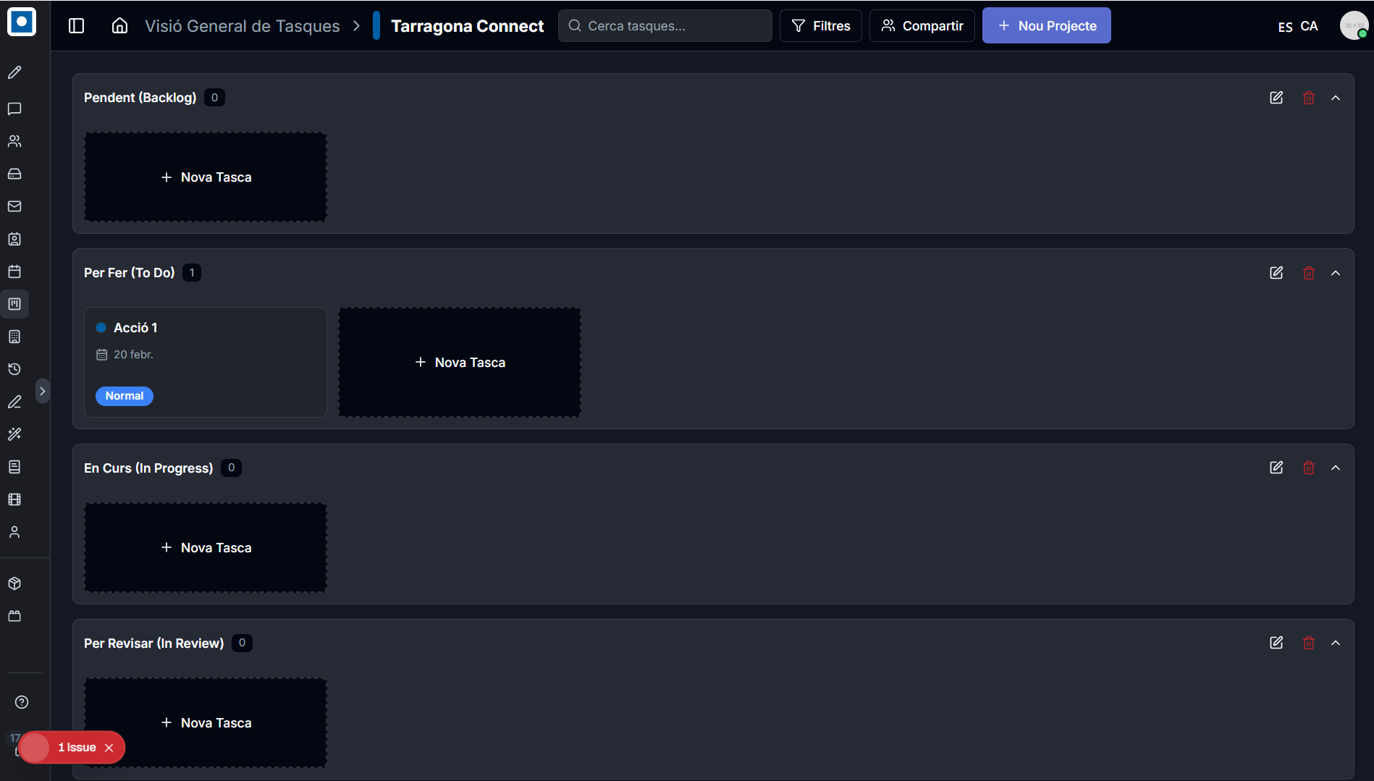Open the document text sidebar icon

pos(14,467)
